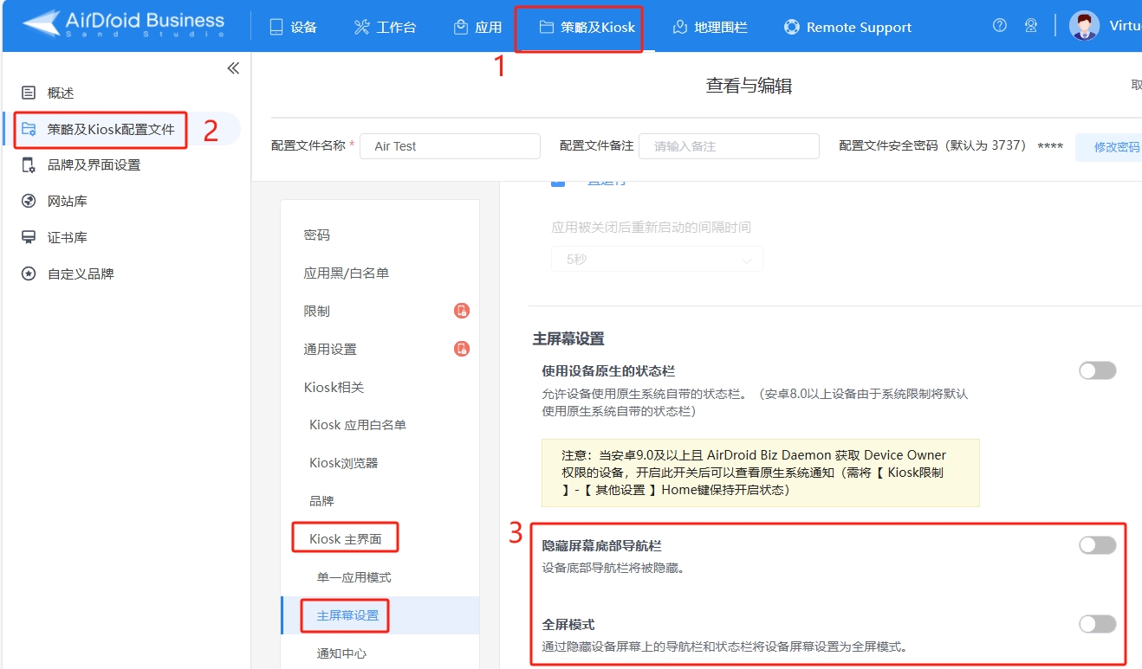Select the 策略及Kiosk top tab
This screenshot has height=669, width=1142.
click(587, 27)
